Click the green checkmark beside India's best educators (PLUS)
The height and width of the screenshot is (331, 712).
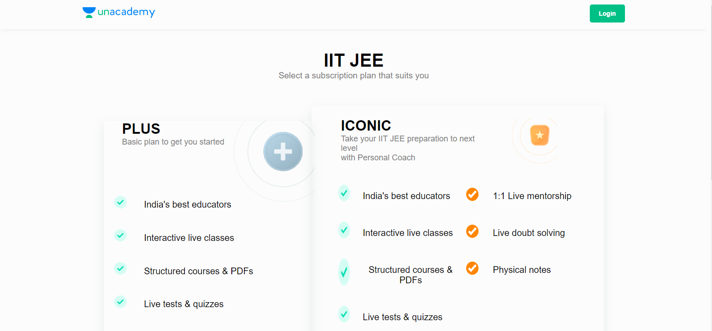click(120, 202)
